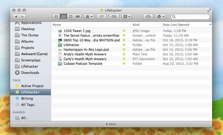Screen dimensions: 223x135
Task: Sort by the Kind column header
Action: coord(136,25)
